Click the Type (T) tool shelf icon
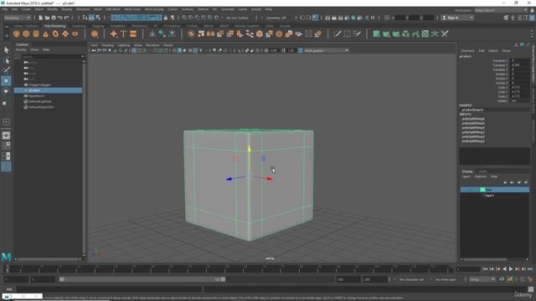 (123, 33)
